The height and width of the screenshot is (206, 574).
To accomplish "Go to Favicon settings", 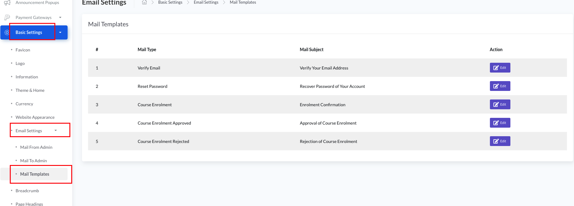I will pos(23,50).
